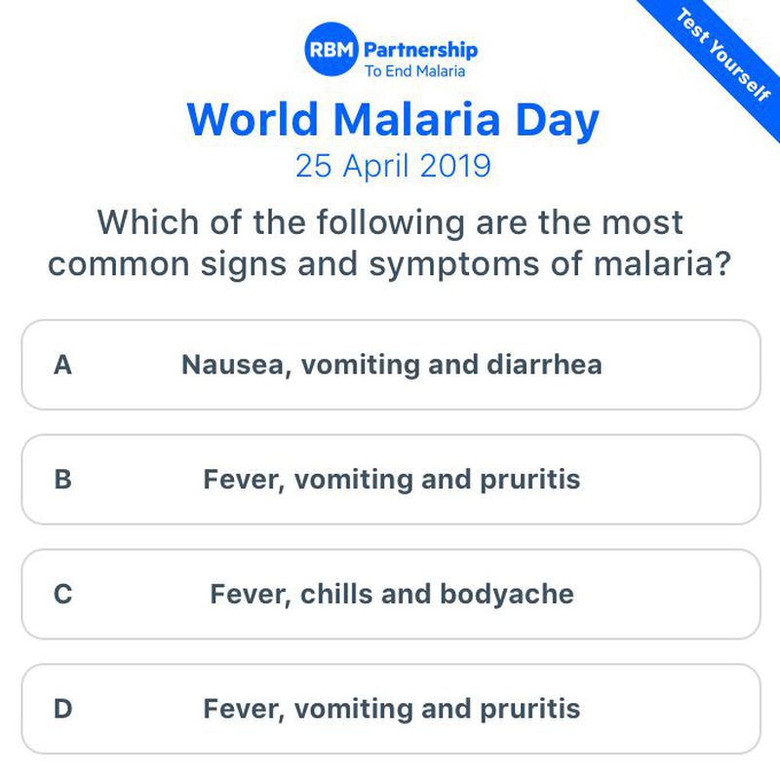Viewport: 780px width, 780px height.
Task: Open the World Malaria Day heading
Action: [x=393, y=119]
